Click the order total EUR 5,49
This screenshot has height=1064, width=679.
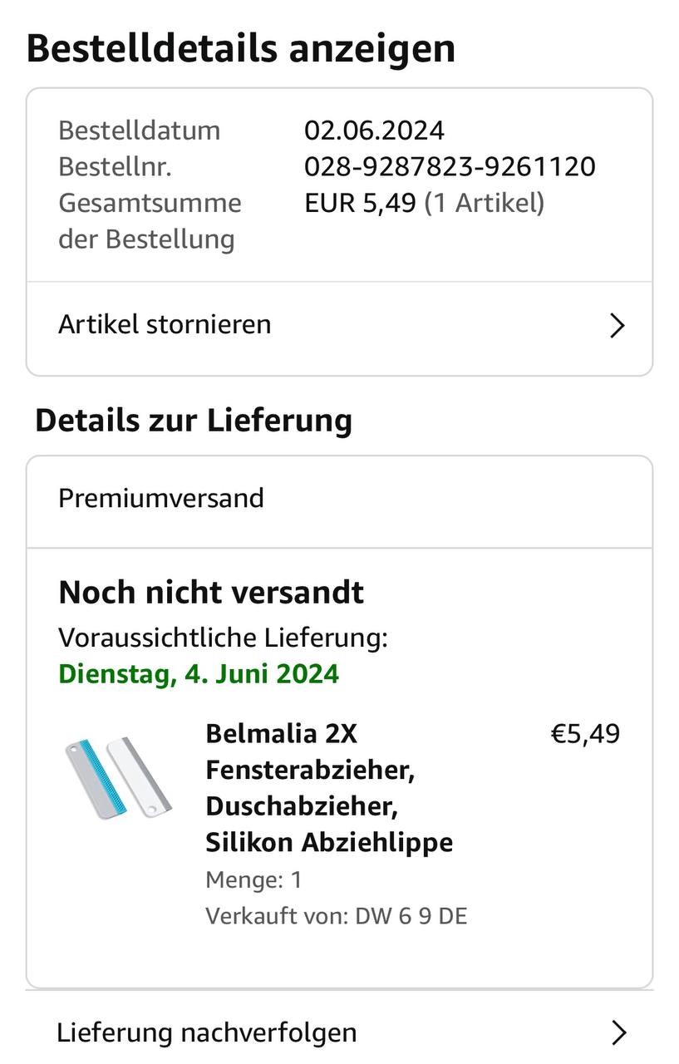tap(360, 203)
